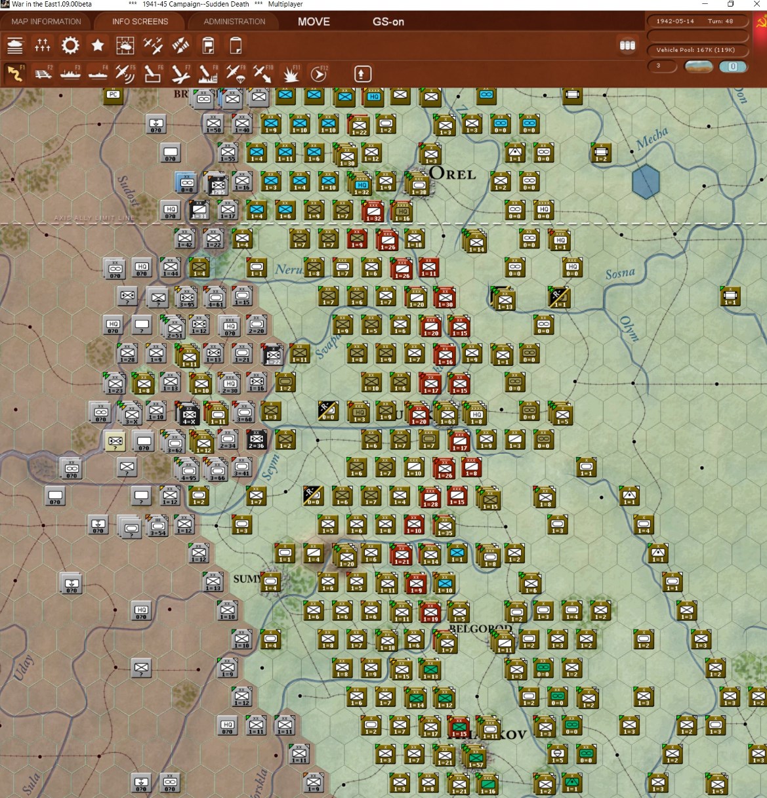This screenshot has height=798, width=767.
Task: Click the MOVE mode label
Action: coord(314,22)
